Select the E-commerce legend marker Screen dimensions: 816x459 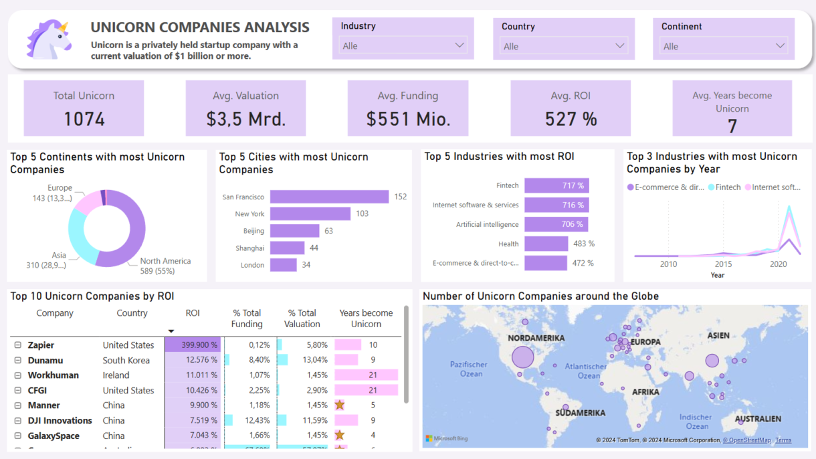point(630,187)
